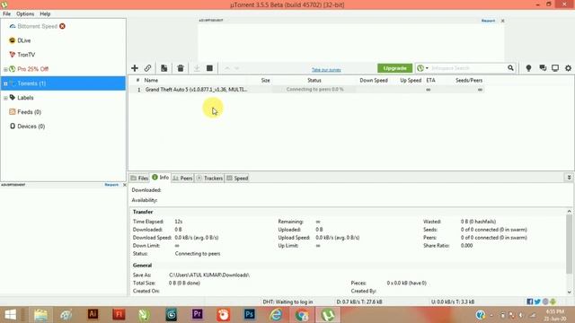Click the Stop torrent square icon
This screenshot has width=575, height=323.
[x=209, y=68]
